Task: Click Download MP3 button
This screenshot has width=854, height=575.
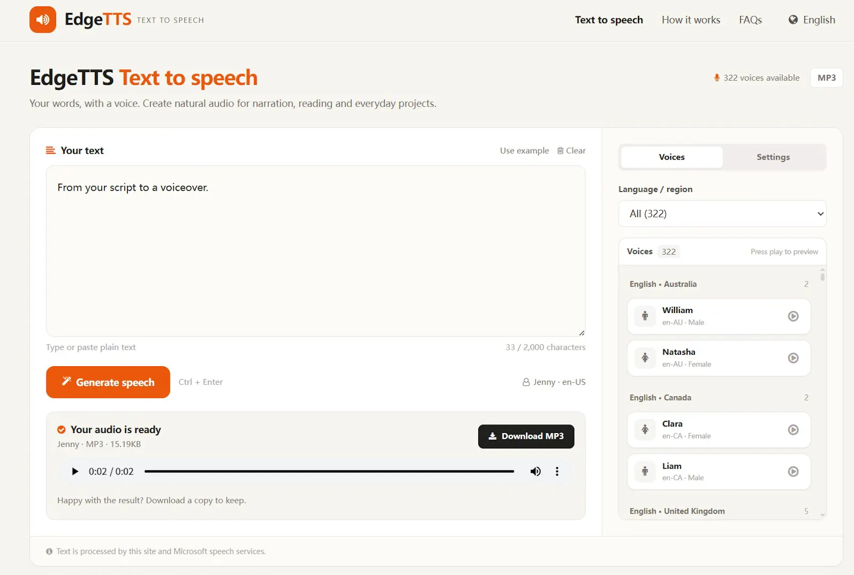Action: [526, 436]
